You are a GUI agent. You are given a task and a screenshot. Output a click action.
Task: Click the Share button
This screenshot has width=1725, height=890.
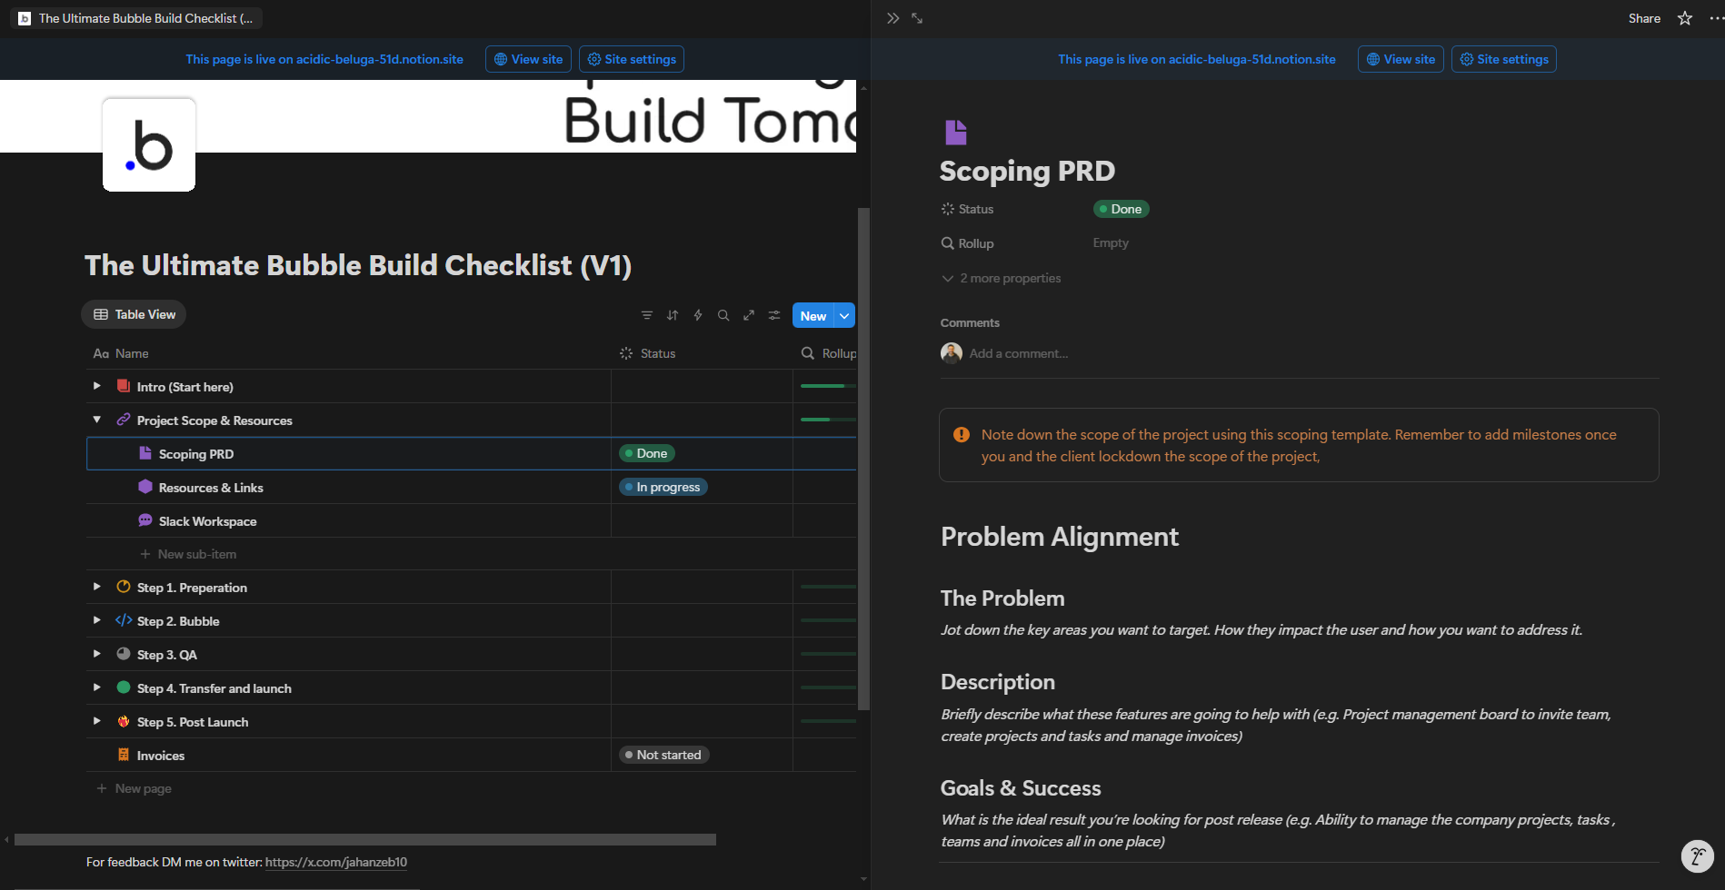pyautogui.click(x=1644, y=18)
